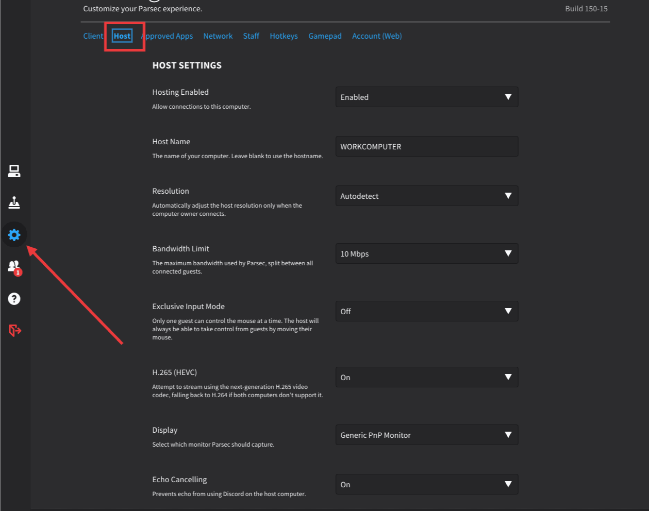Follow the Account (Web) link
Viewport: 649px width, 511px height.
pos(377,36)
